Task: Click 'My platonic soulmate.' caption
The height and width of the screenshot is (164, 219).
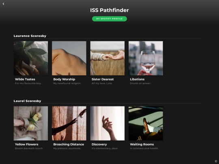Action: [67, 148]
